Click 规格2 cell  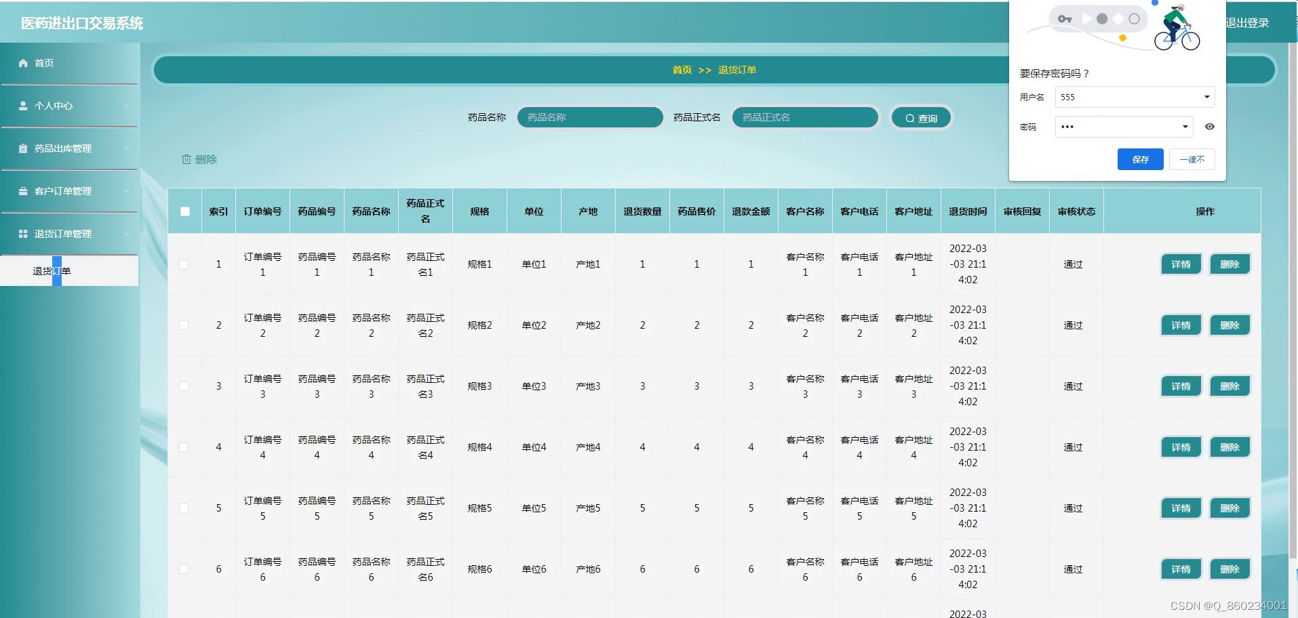pyautogui.click(x=479, y=325)
